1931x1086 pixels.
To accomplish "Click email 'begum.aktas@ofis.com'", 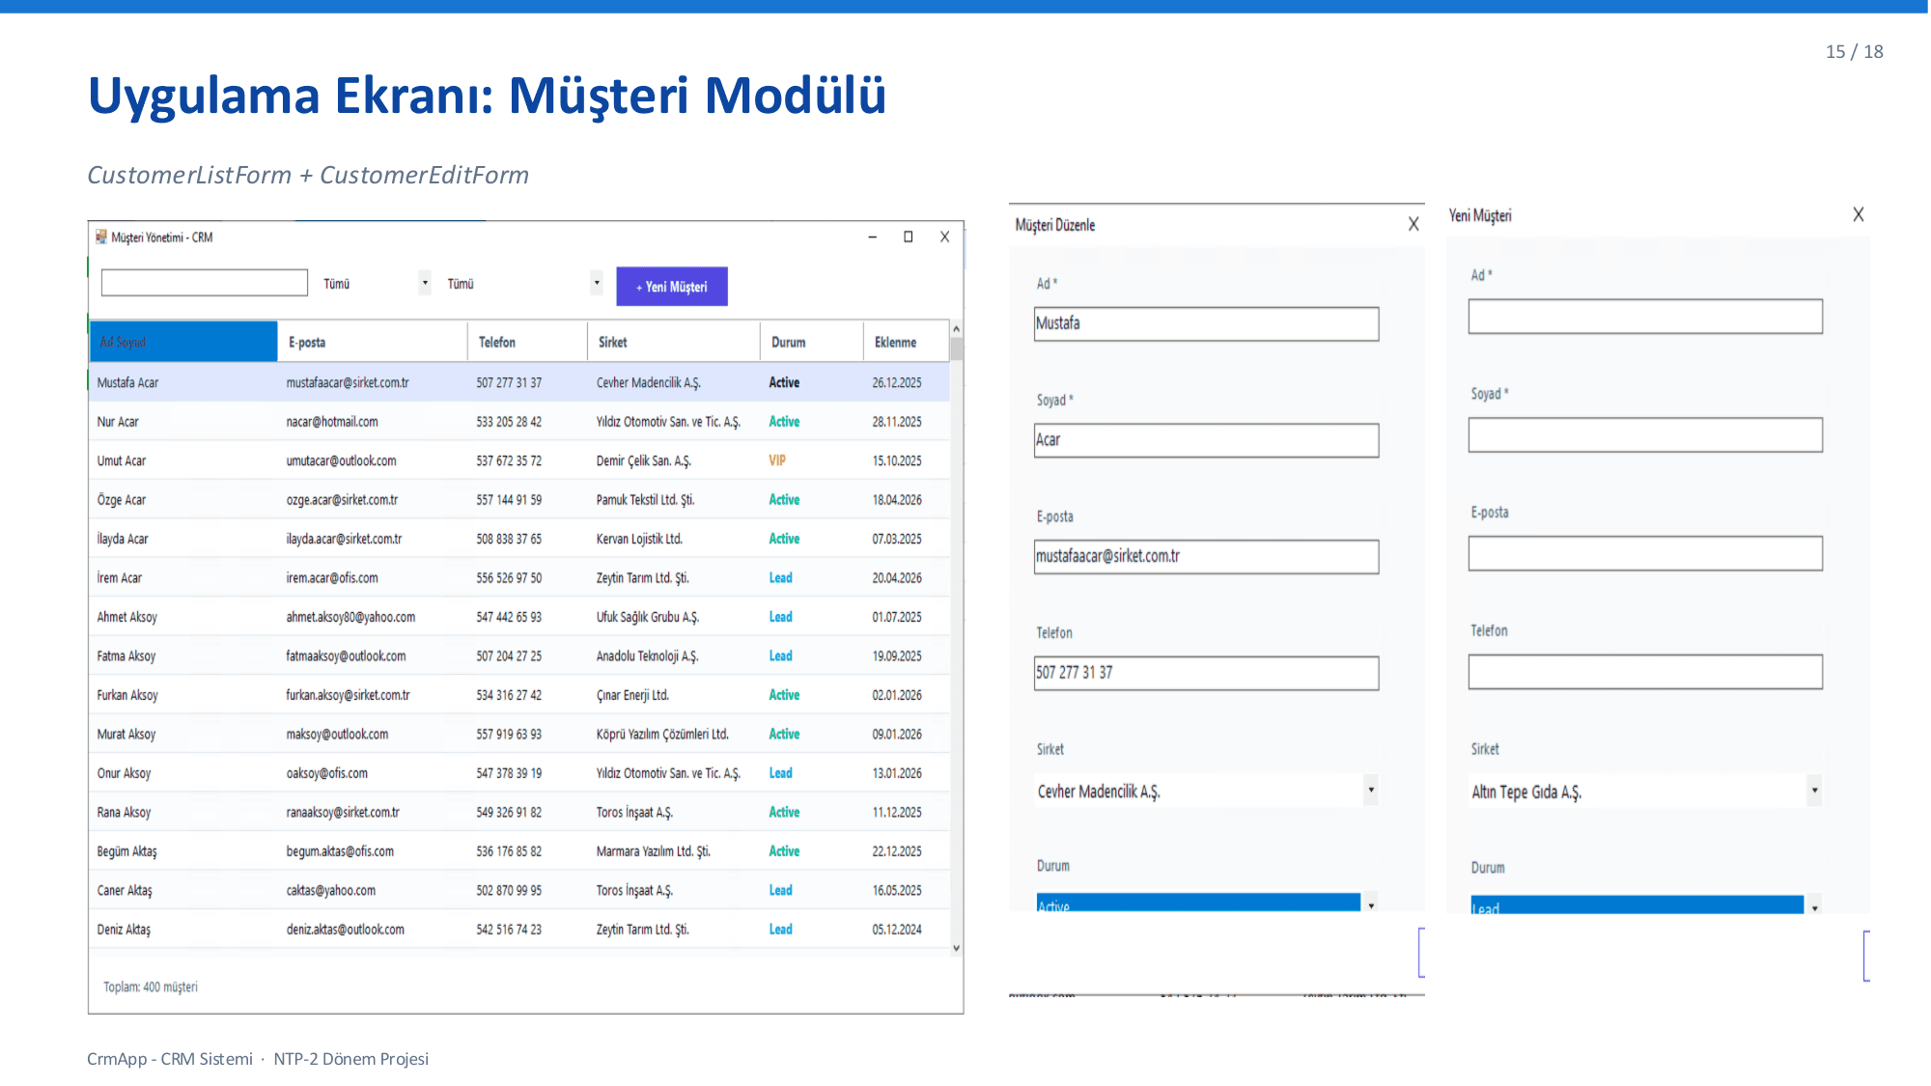I will coord(340,851).
